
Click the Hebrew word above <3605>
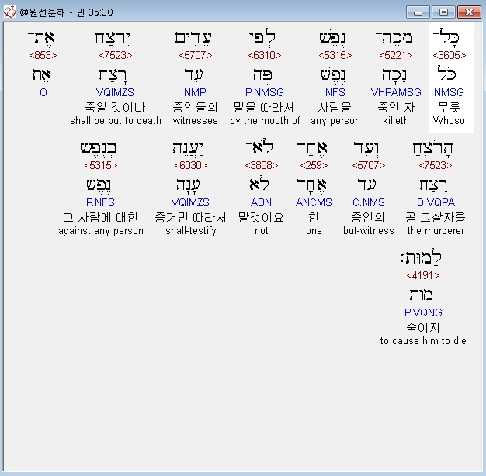(x=446, y=38)
